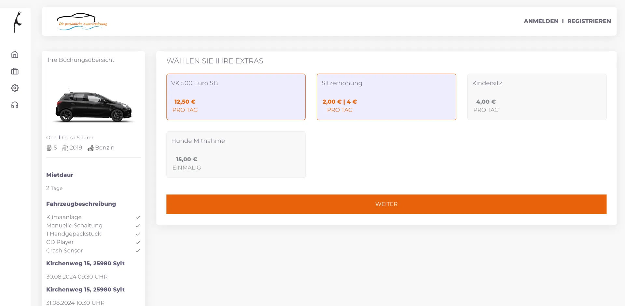Click the checkmark beside Klimaanlage
The width and height of the screenshot is (625, 306).
pos(138,217)
